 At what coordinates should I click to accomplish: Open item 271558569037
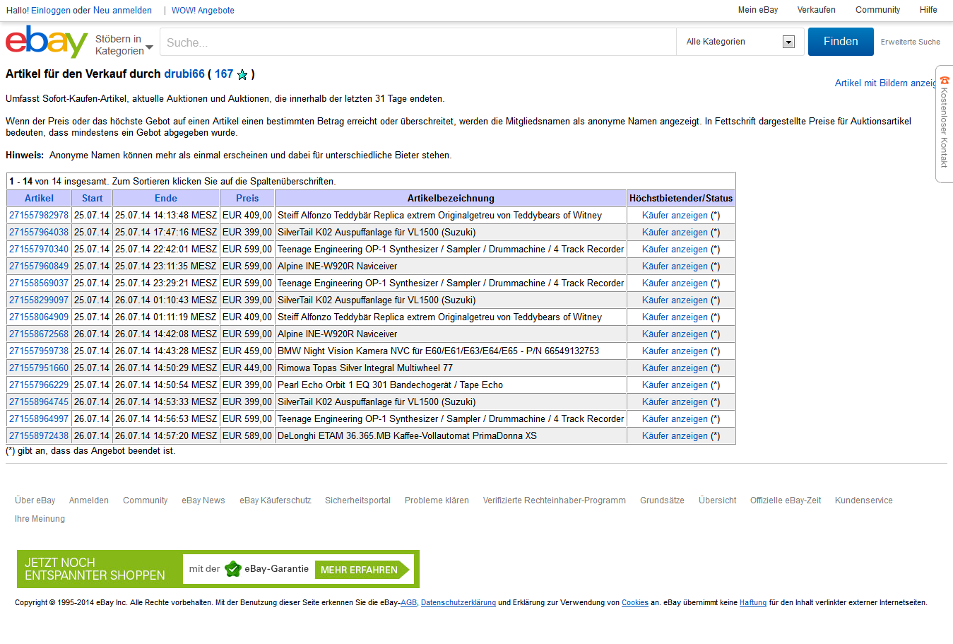(x=39, y=283)
